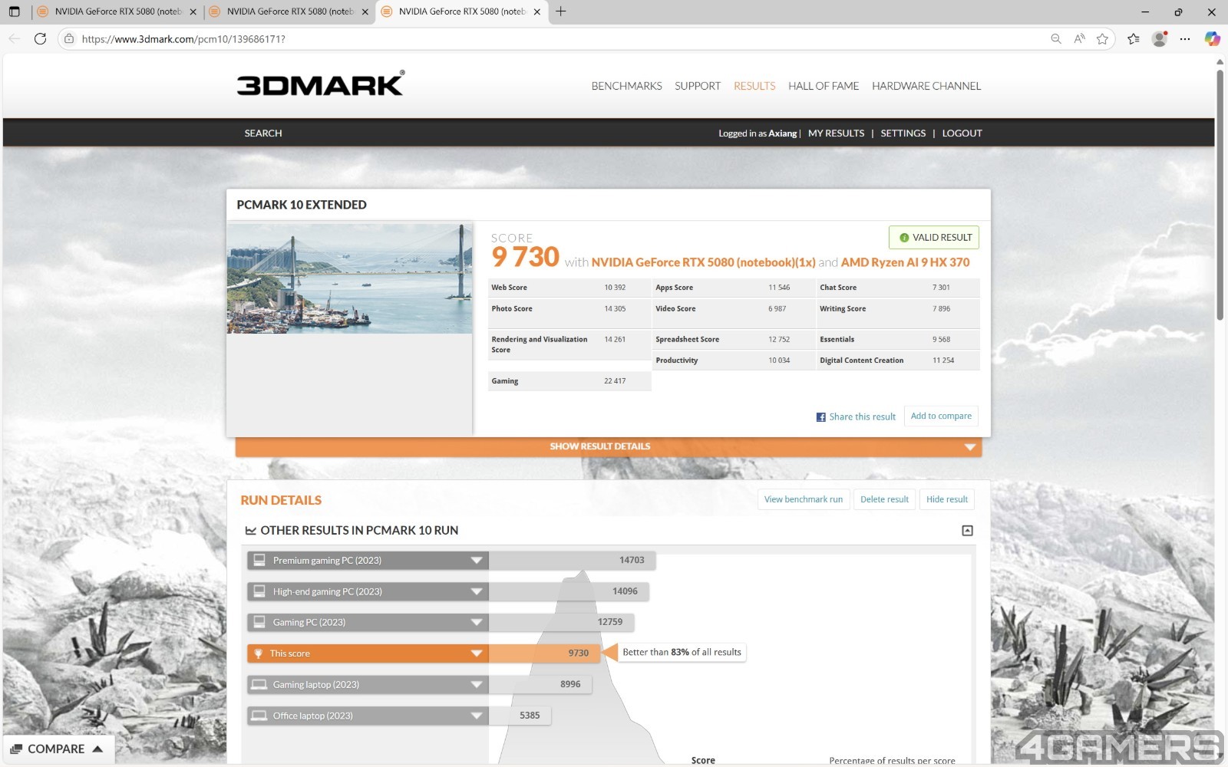Open browser settings and more menu
1228x767 pixels.
(1185, 38)
